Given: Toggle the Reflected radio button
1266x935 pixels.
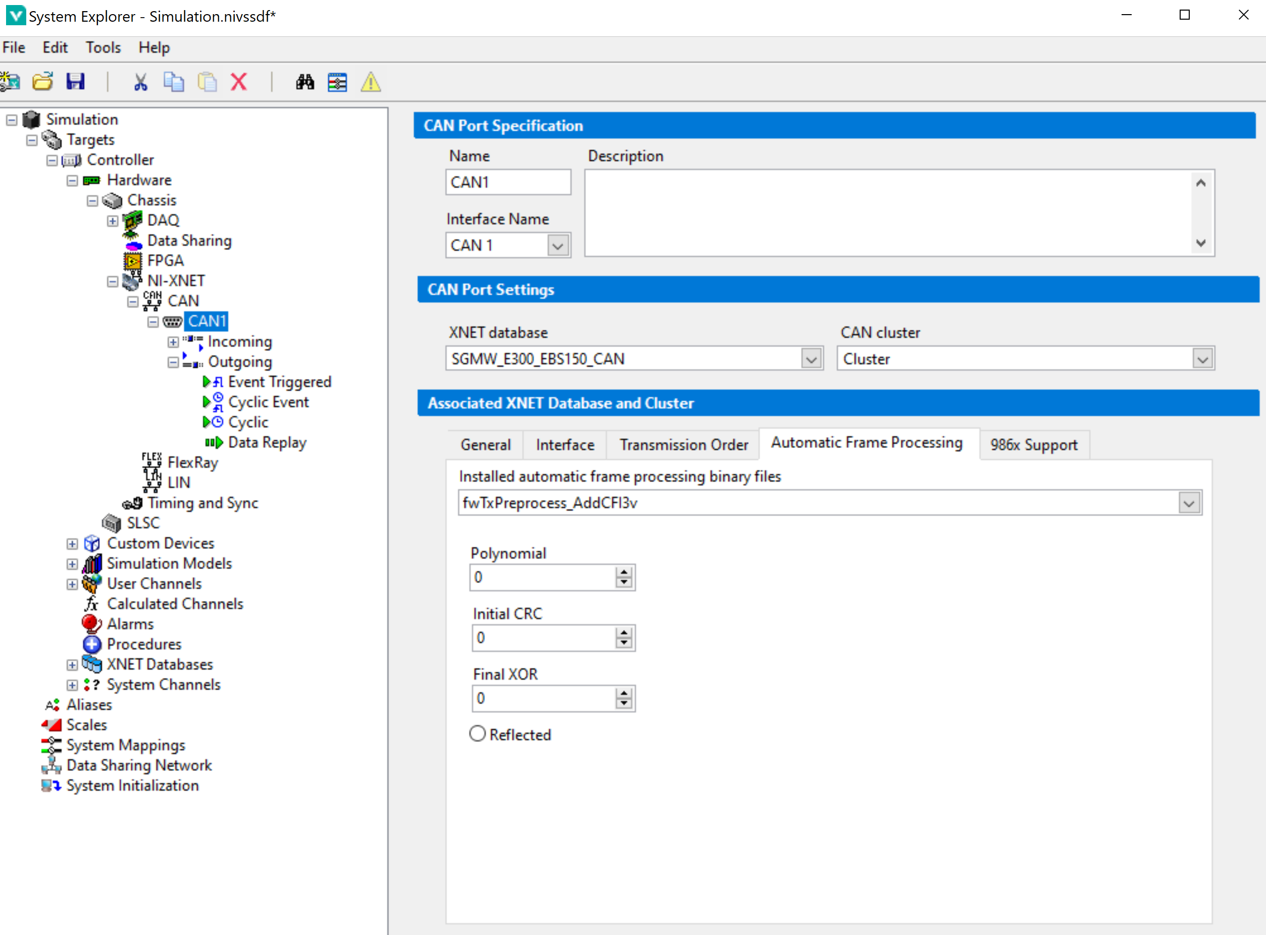Looking at the screenshot, I should [x=477, y=734].
